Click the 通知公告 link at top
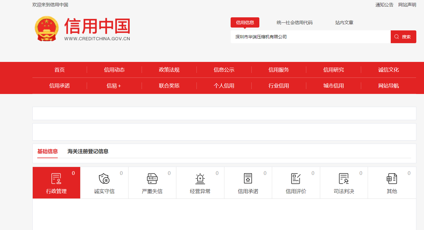The height and width of the screenshot is (230, 424). tap(384, 5)
